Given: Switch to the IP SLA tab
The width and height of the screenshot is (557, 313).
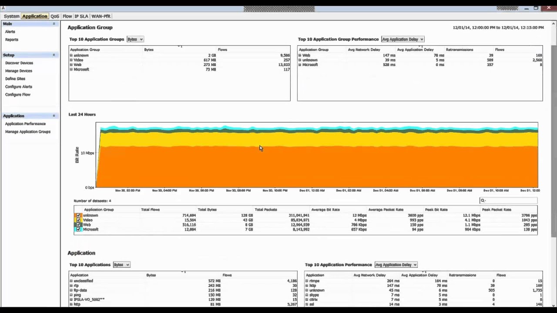Looking at the screenshot, I should coord(81,16).
